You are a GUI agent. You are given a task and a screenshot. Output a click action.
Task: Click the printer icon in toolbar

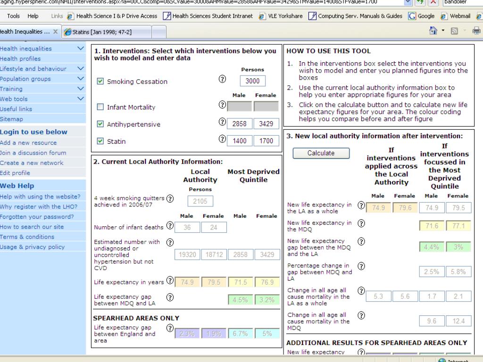click(476, 31)
